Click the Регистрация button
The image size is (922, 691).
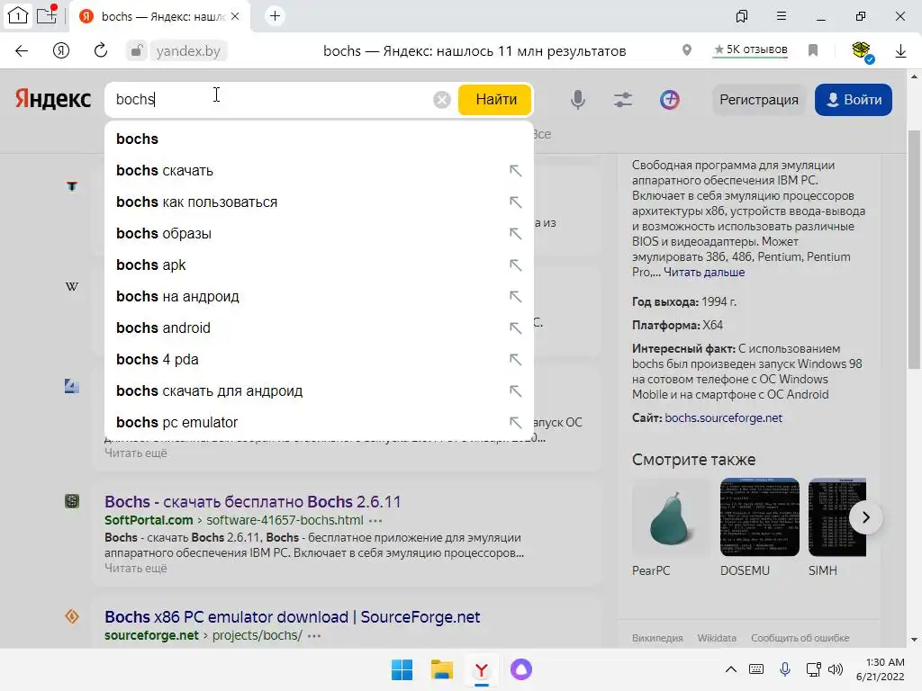(x=759, y=100)
